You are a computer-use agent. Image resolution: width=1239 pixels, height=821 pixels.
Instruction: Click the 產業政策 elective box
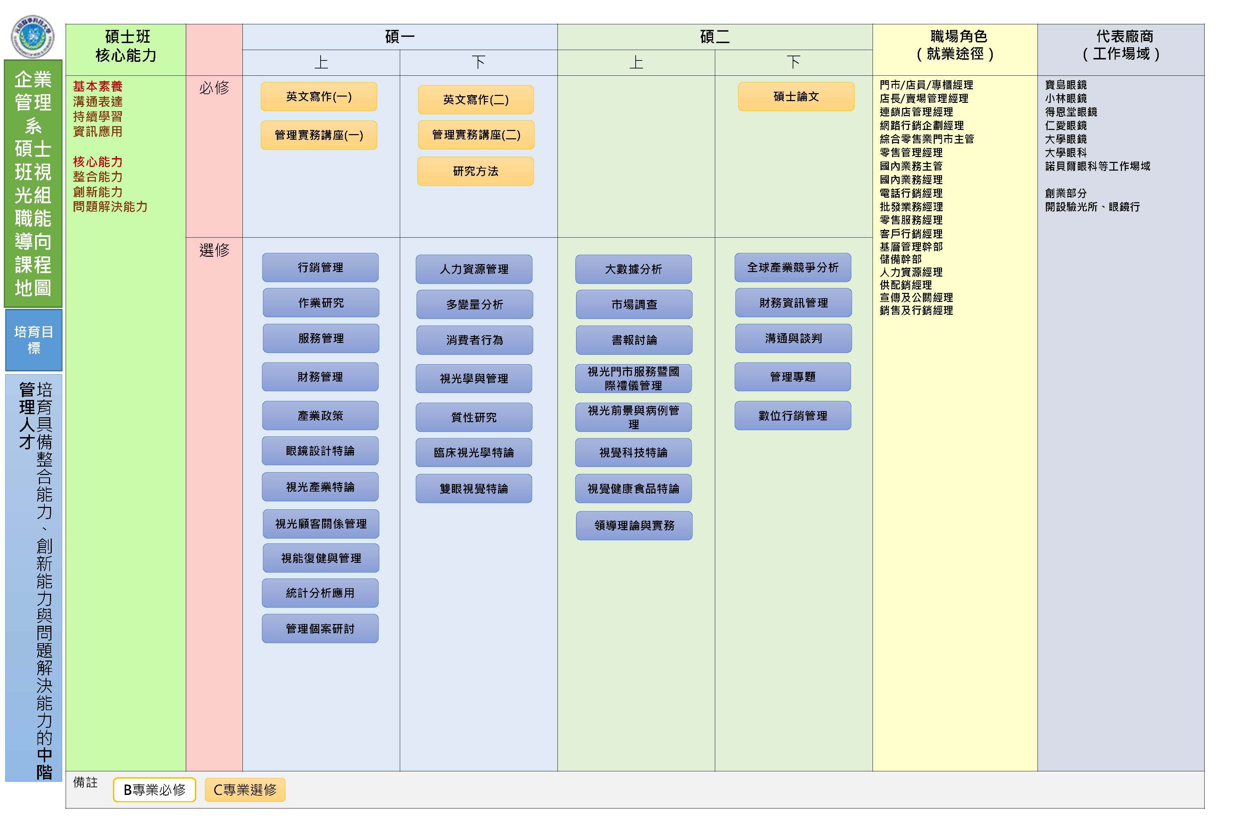[320, 416]
